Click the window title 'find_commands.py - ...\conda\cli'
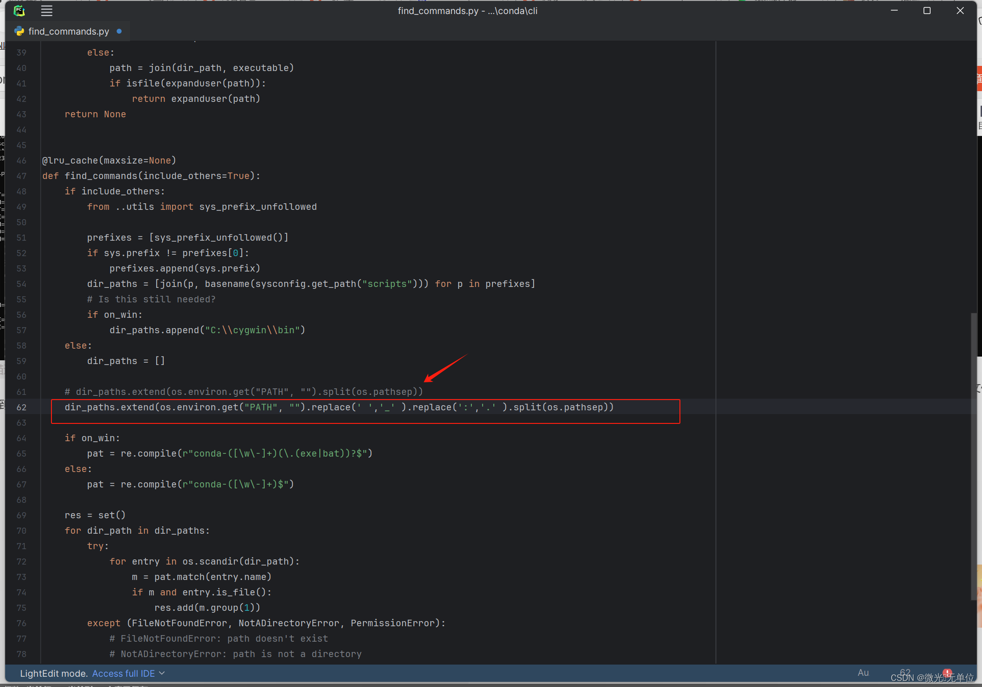 468,11
